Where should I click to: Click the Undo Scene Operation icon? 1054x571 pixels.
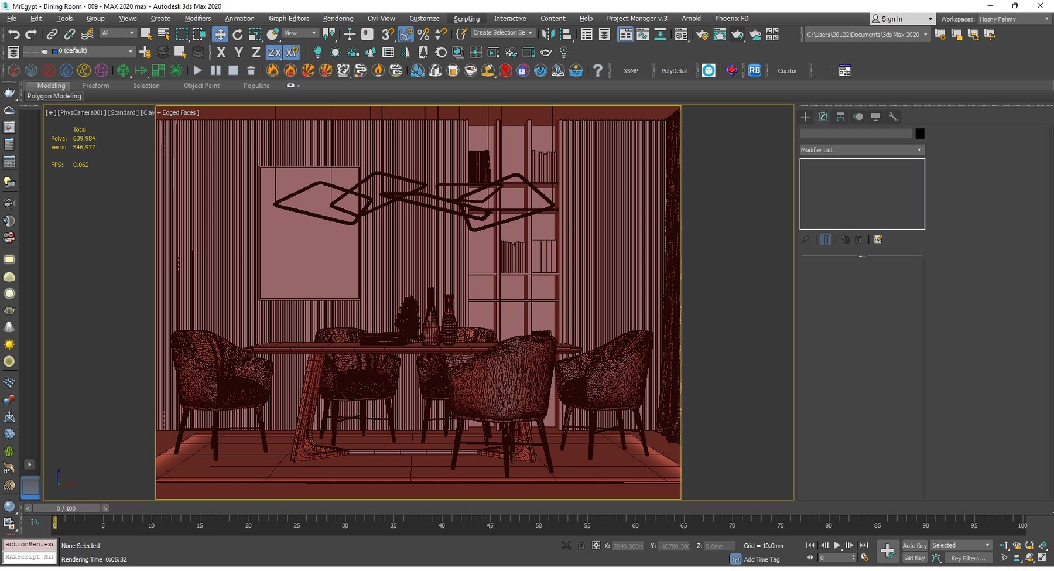(x=15, y=34)
